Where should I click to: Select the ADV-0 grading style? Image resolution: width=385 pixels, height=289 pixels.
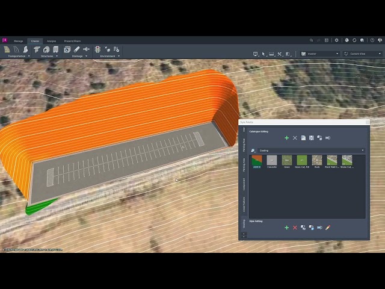pos(257,162)
